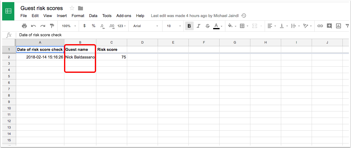Open the Arial font dropdown
The height and width of the screenshot is (148, 351).
146,26
